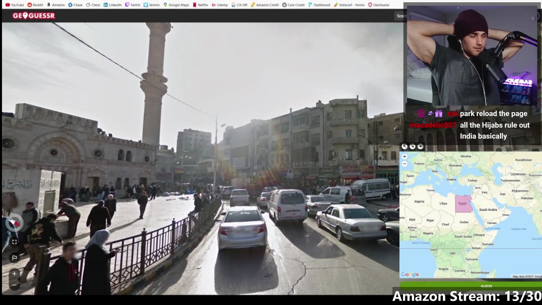This screenshot has height=305, width=542.
Task: Click the street view compass
Action: point(14,222)
